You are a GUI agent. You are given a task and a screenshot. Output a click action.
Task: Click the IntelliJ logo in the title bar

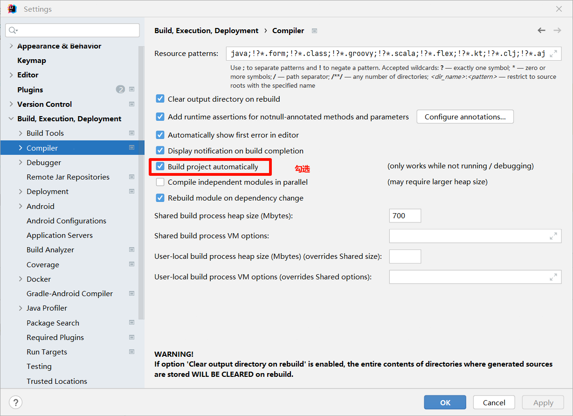click(x=12, y=9)
